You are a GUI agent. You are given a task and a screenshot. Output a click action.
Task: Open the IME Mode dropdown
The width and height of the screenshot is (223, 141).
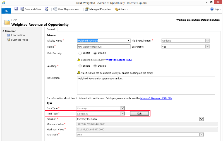pyautogui.click(x=140, y=135)
